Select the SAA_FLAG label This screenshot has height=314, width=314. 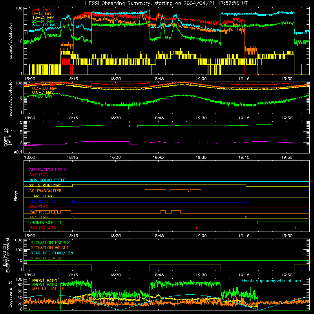[x=38, y=206]
